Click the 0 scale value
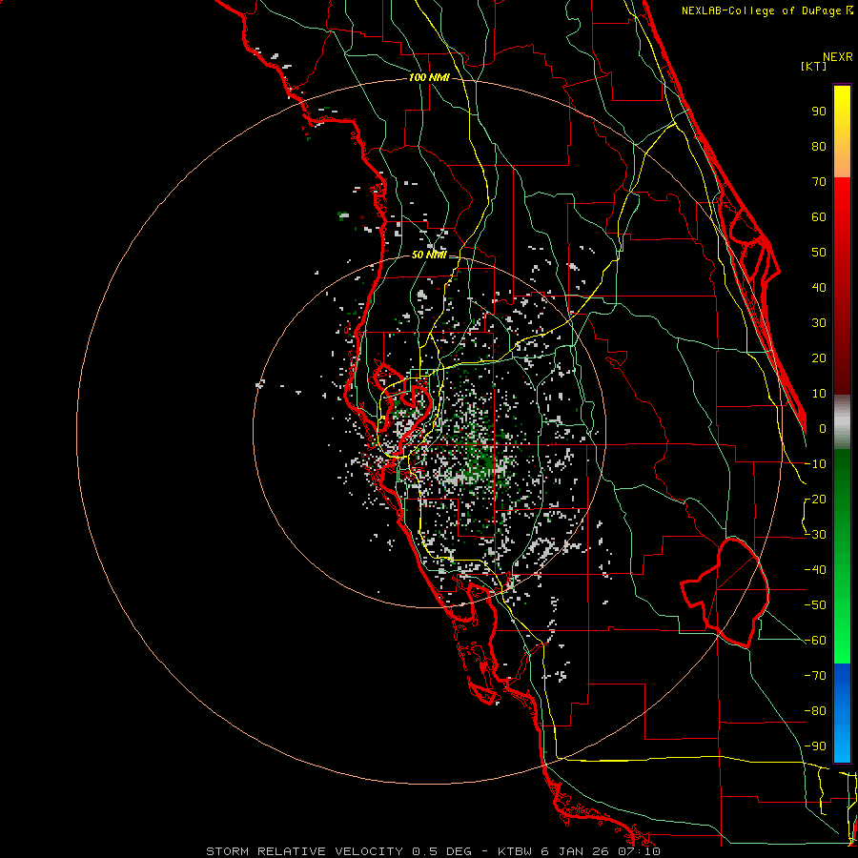 [823, 429]
